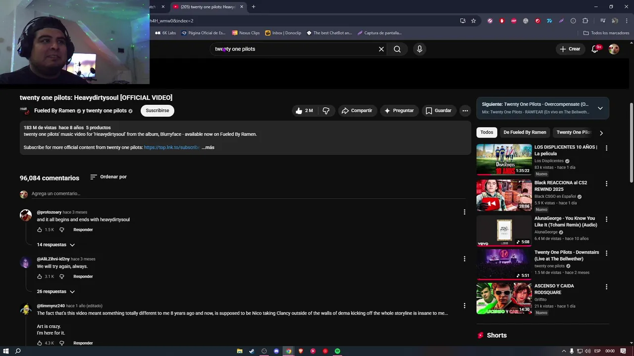Open the Ordenar por comments sort menu
This screenshot has width=634, height=356.
click(x=108, y=177)
